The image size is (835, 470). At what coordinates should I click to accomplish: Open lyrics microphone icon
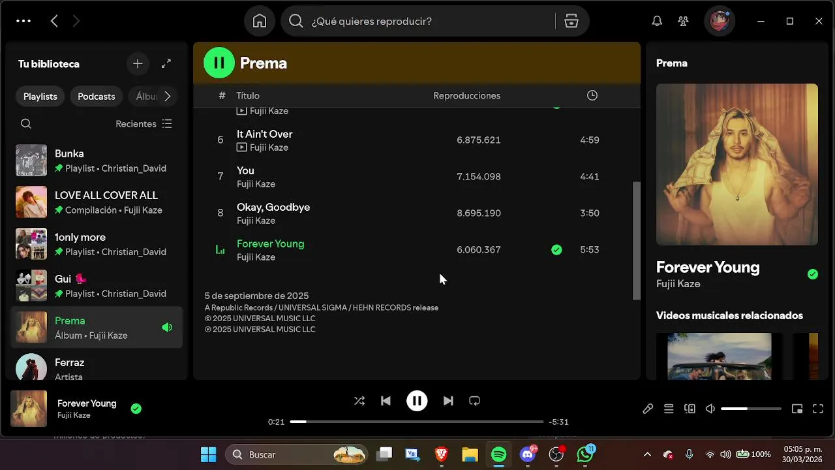tap(648, 409)
